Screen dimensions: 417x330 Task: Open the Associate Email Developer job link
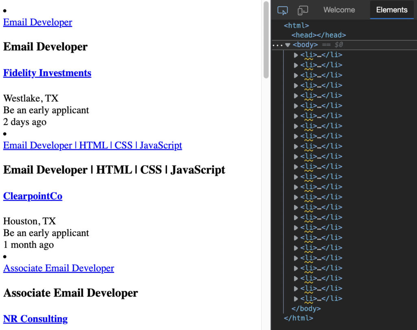click(59, 268)
